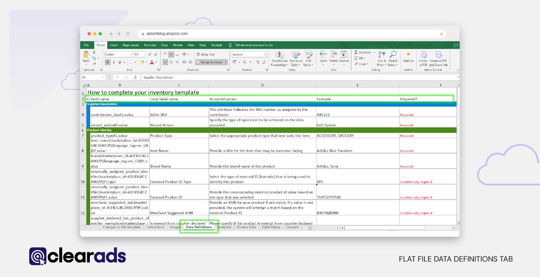540x277 pixels.
Task: Increase font size with the larger A
Action: 150,54
